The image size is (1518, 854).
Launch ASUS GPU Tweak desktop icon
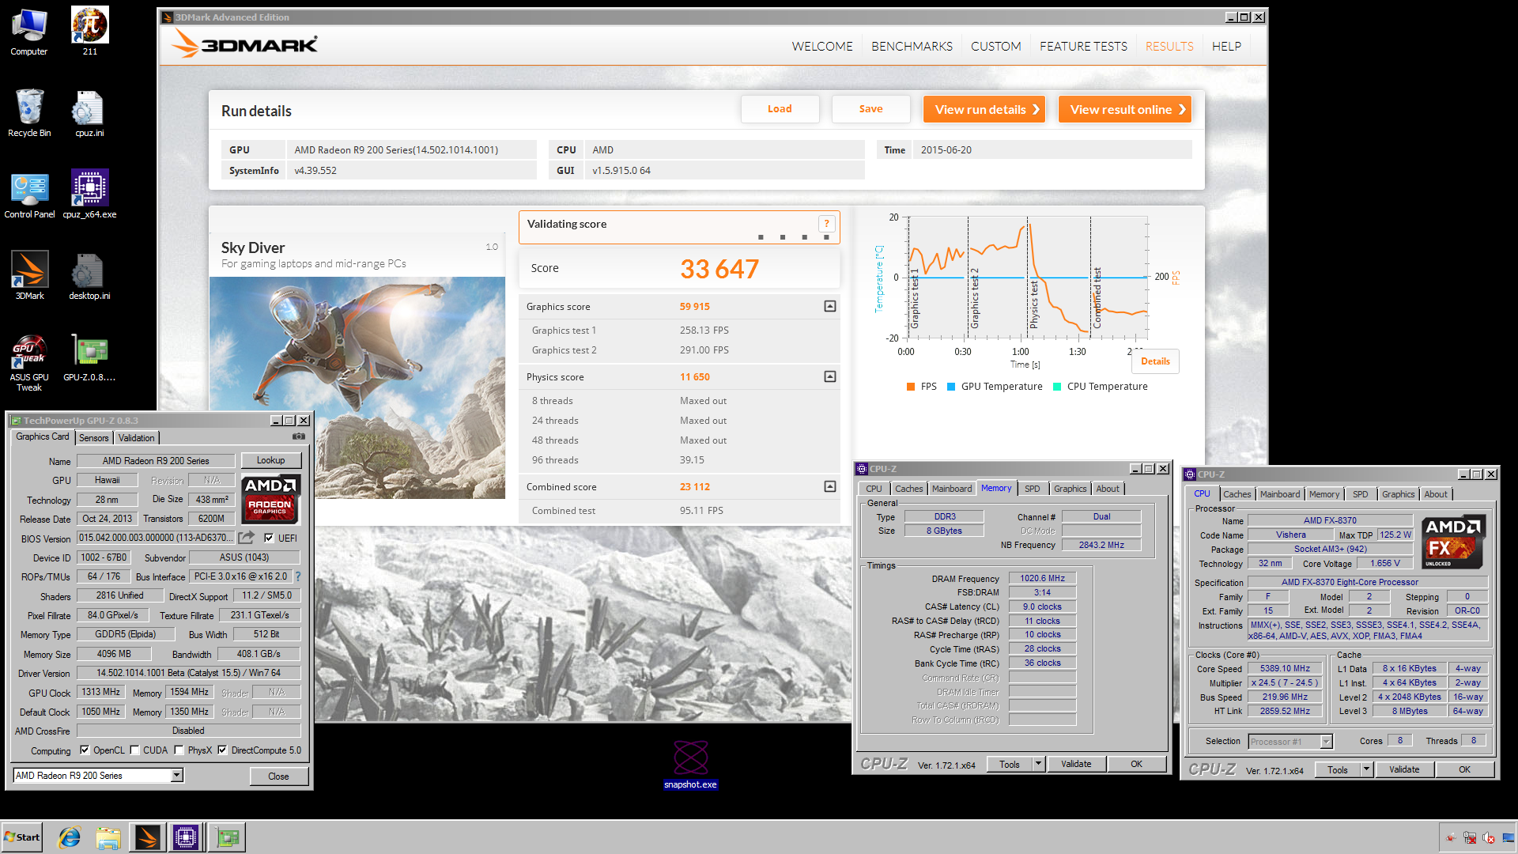(29, 363)
